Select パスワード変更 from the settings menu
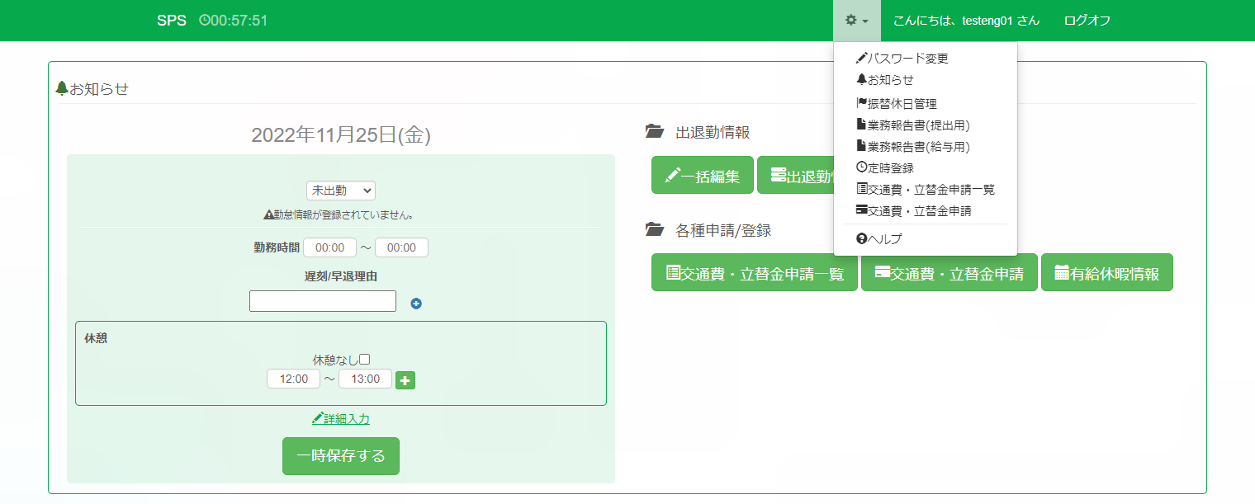Screen dimensions: 1255x504 click(x=902, y=59)
